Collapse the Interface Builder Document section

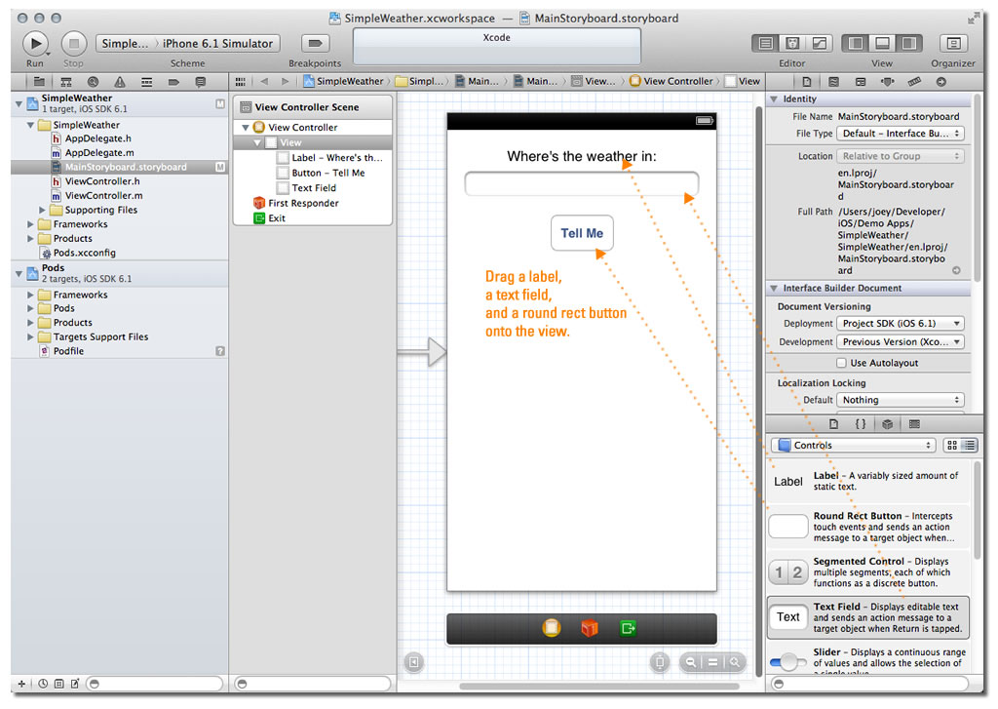click(774, 288)
